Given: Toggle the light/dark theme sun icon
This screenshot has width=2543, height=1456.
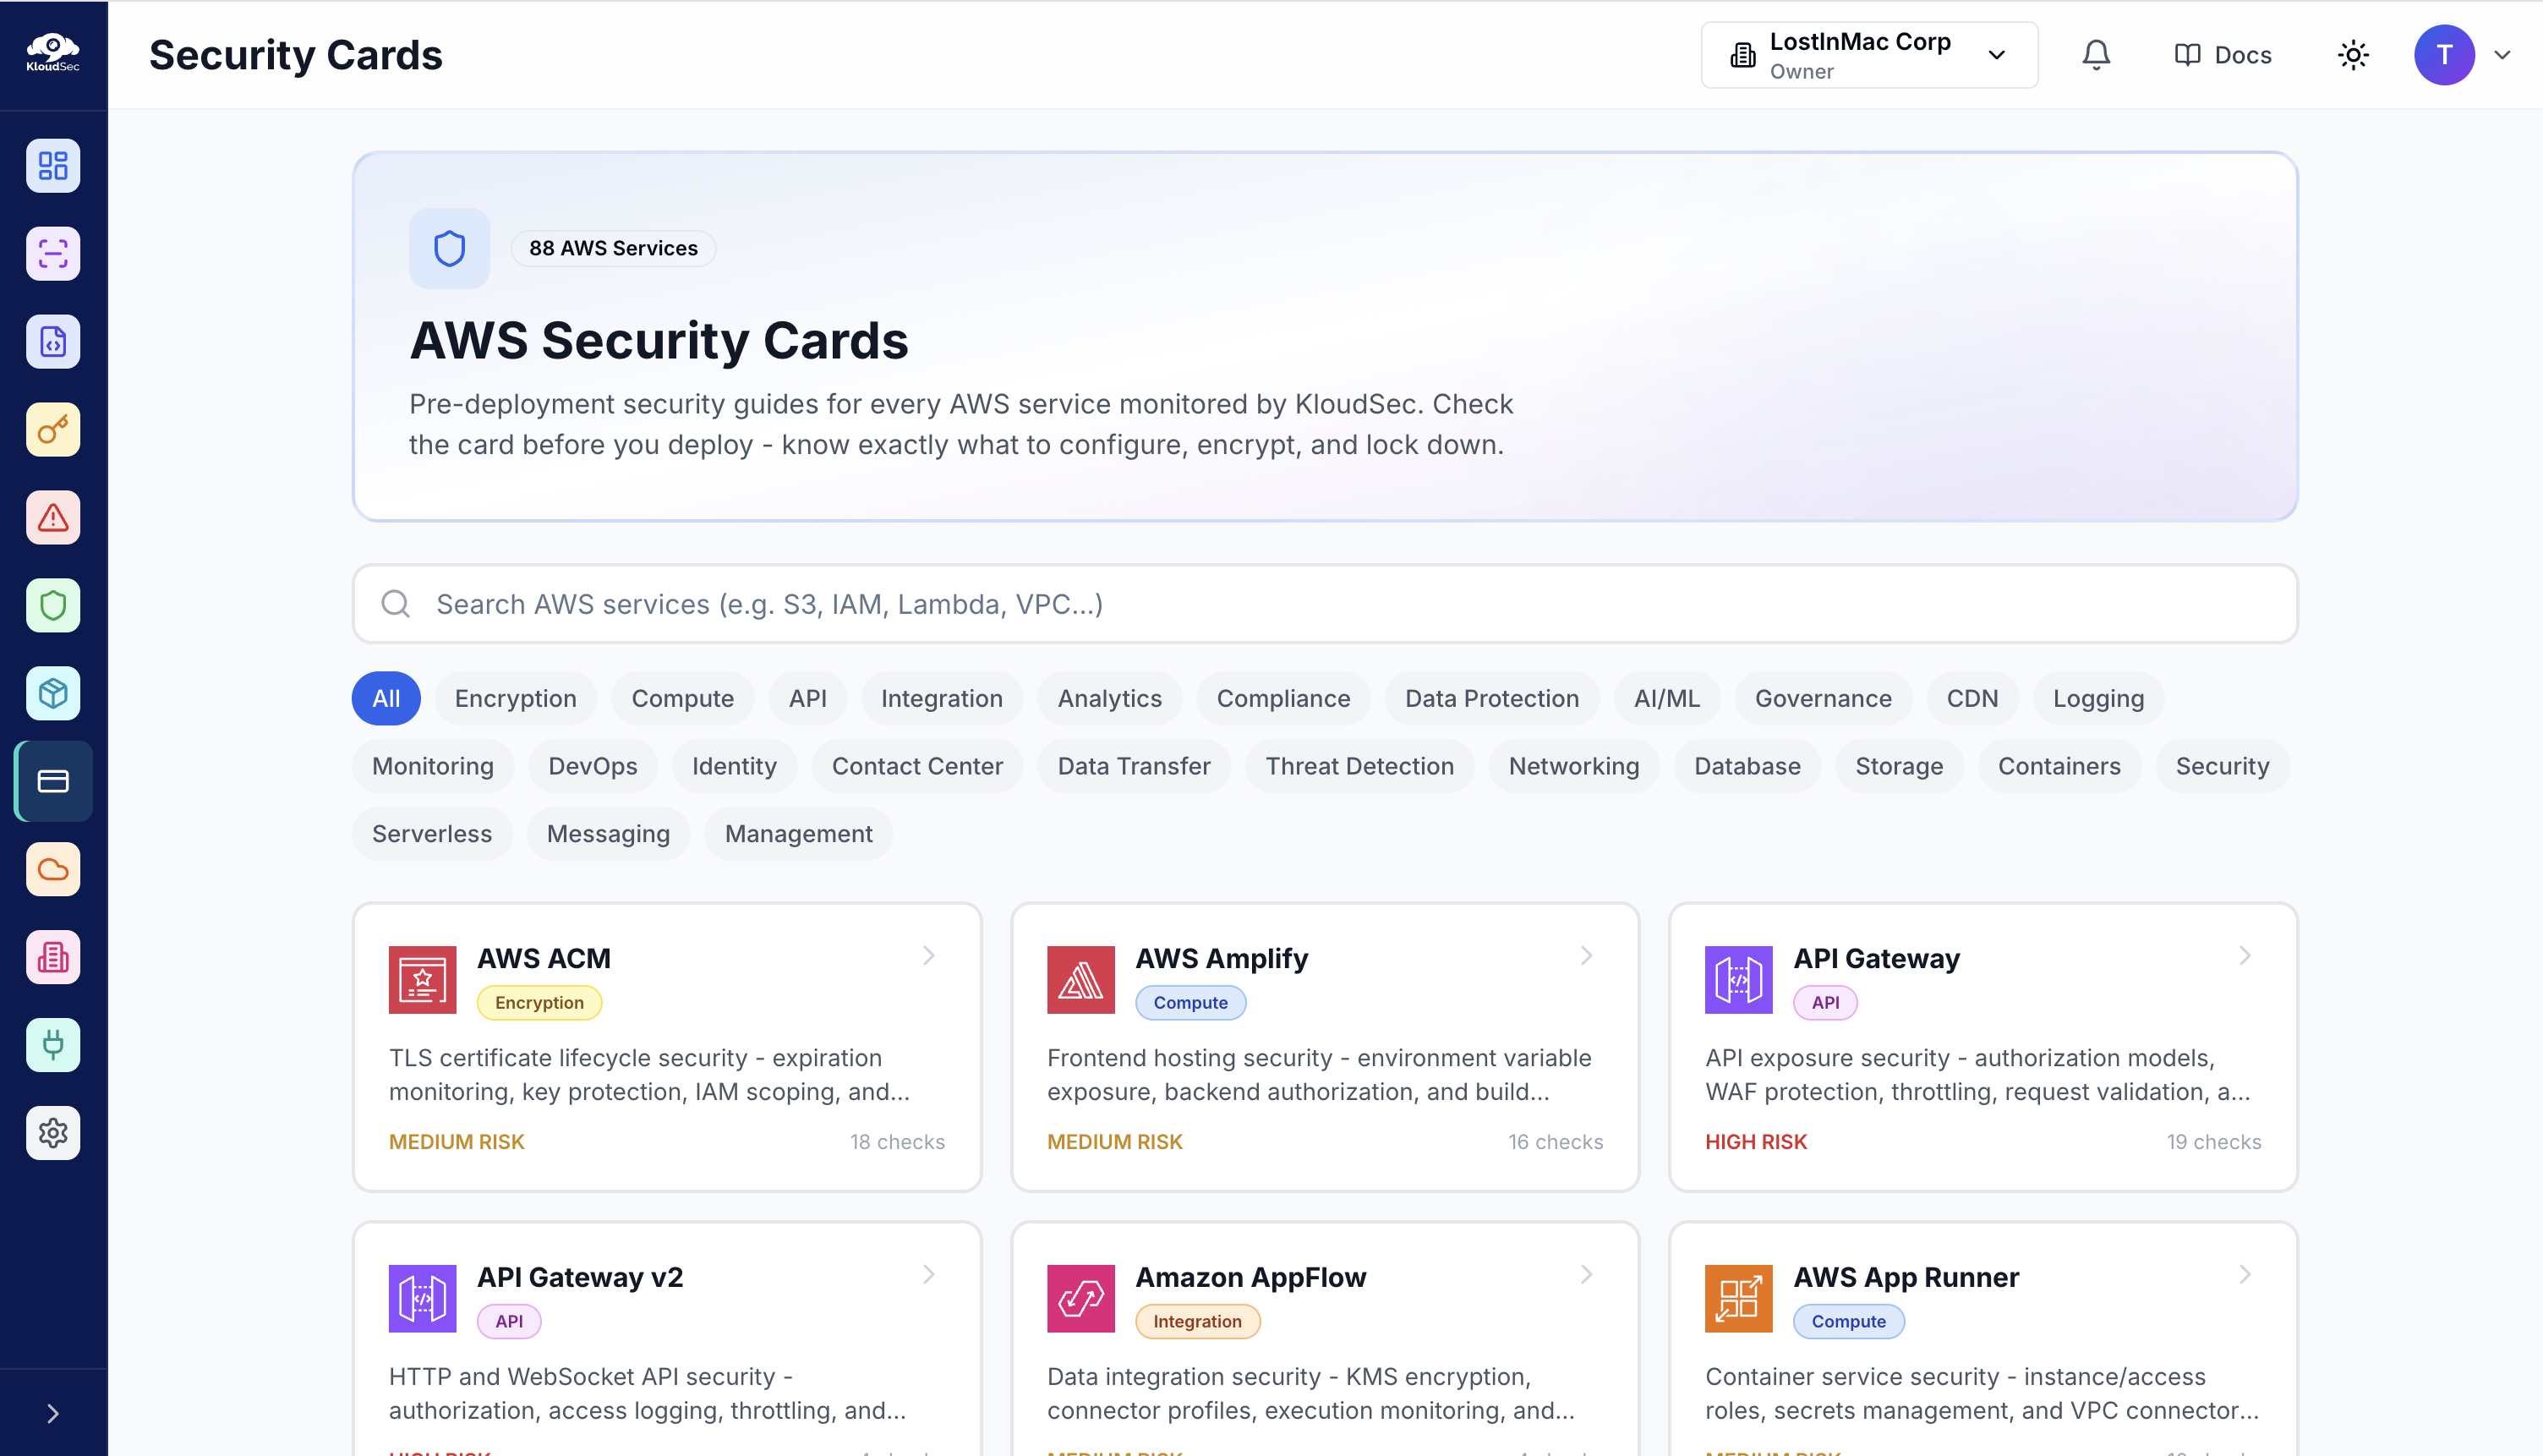Looking at the screenshot, I should (2353, 54).
